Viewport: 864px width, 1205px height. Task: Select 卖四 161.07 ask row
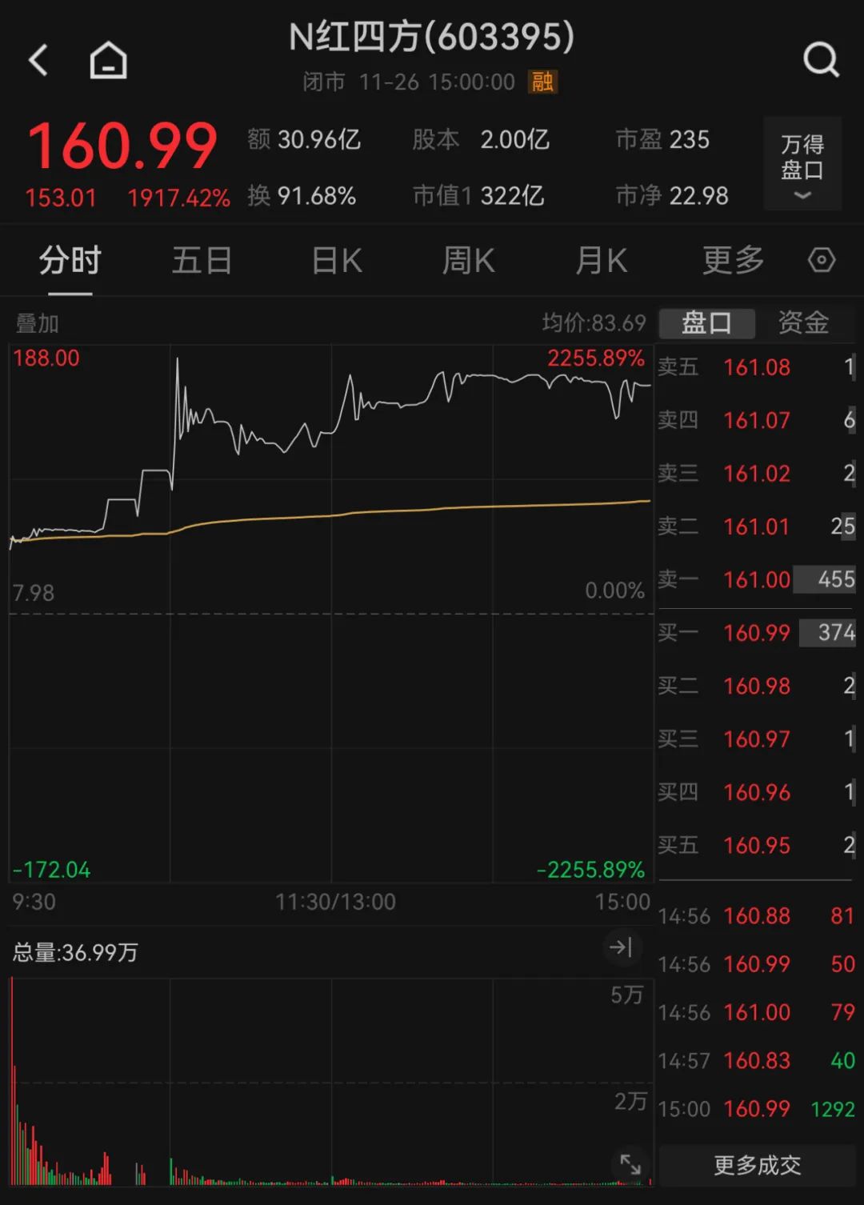pyautogui.click(x=756, y=420)
